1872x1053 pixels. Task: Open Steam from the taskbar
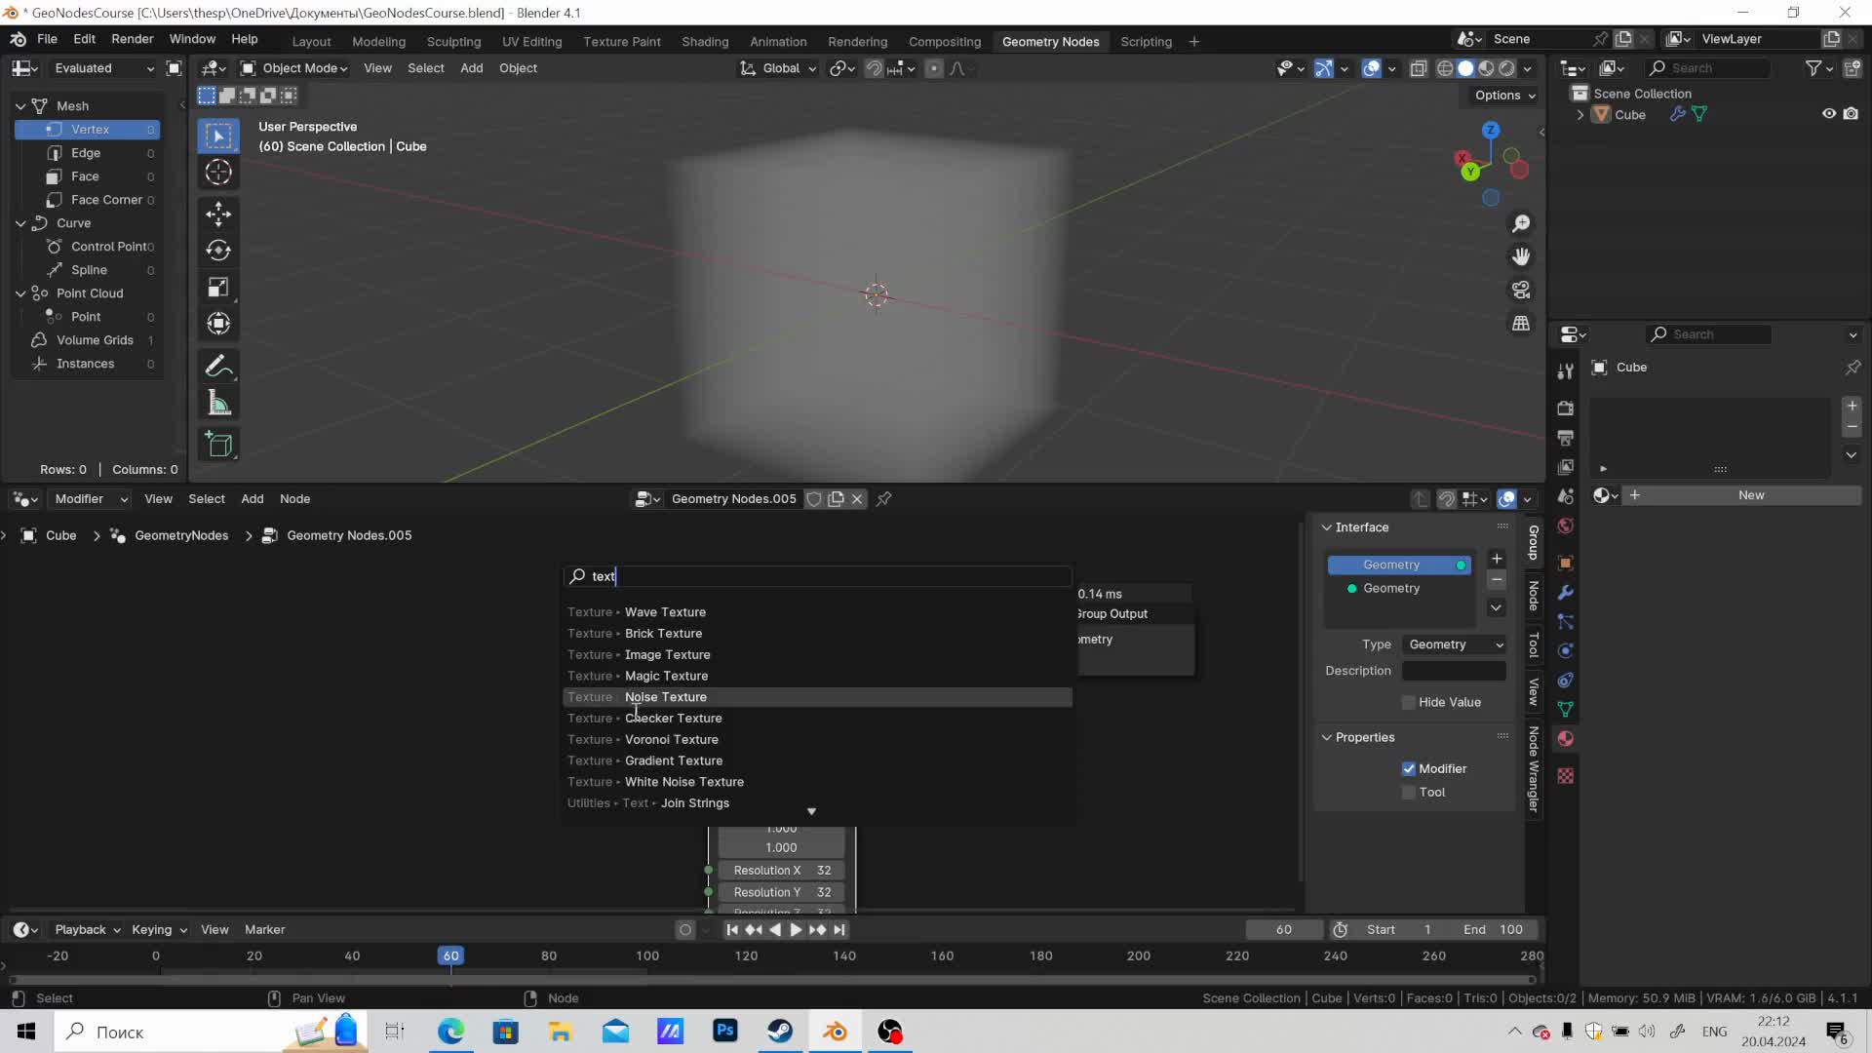tap(780, 1032)
